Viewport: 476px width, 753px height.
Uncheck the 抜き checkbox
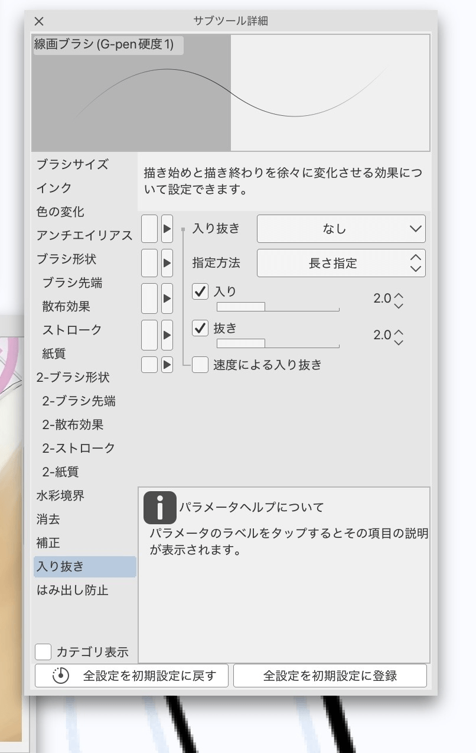[x=200, y=329]
